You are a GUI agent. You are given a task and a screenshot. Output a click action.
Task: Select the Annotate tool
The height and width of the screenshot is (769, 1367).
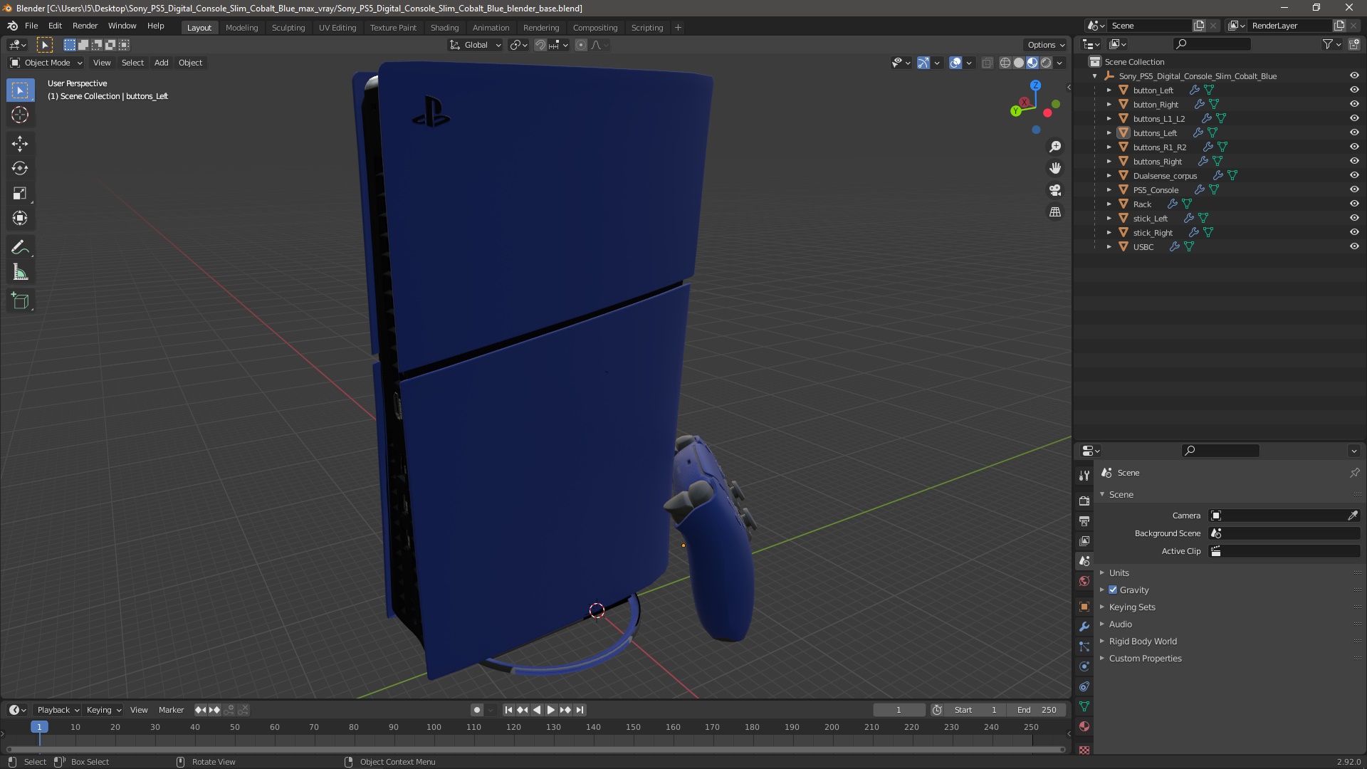20,248
